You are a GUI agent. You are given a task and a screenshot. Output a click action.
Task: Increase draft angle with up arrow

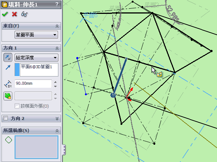coord(55,94)
